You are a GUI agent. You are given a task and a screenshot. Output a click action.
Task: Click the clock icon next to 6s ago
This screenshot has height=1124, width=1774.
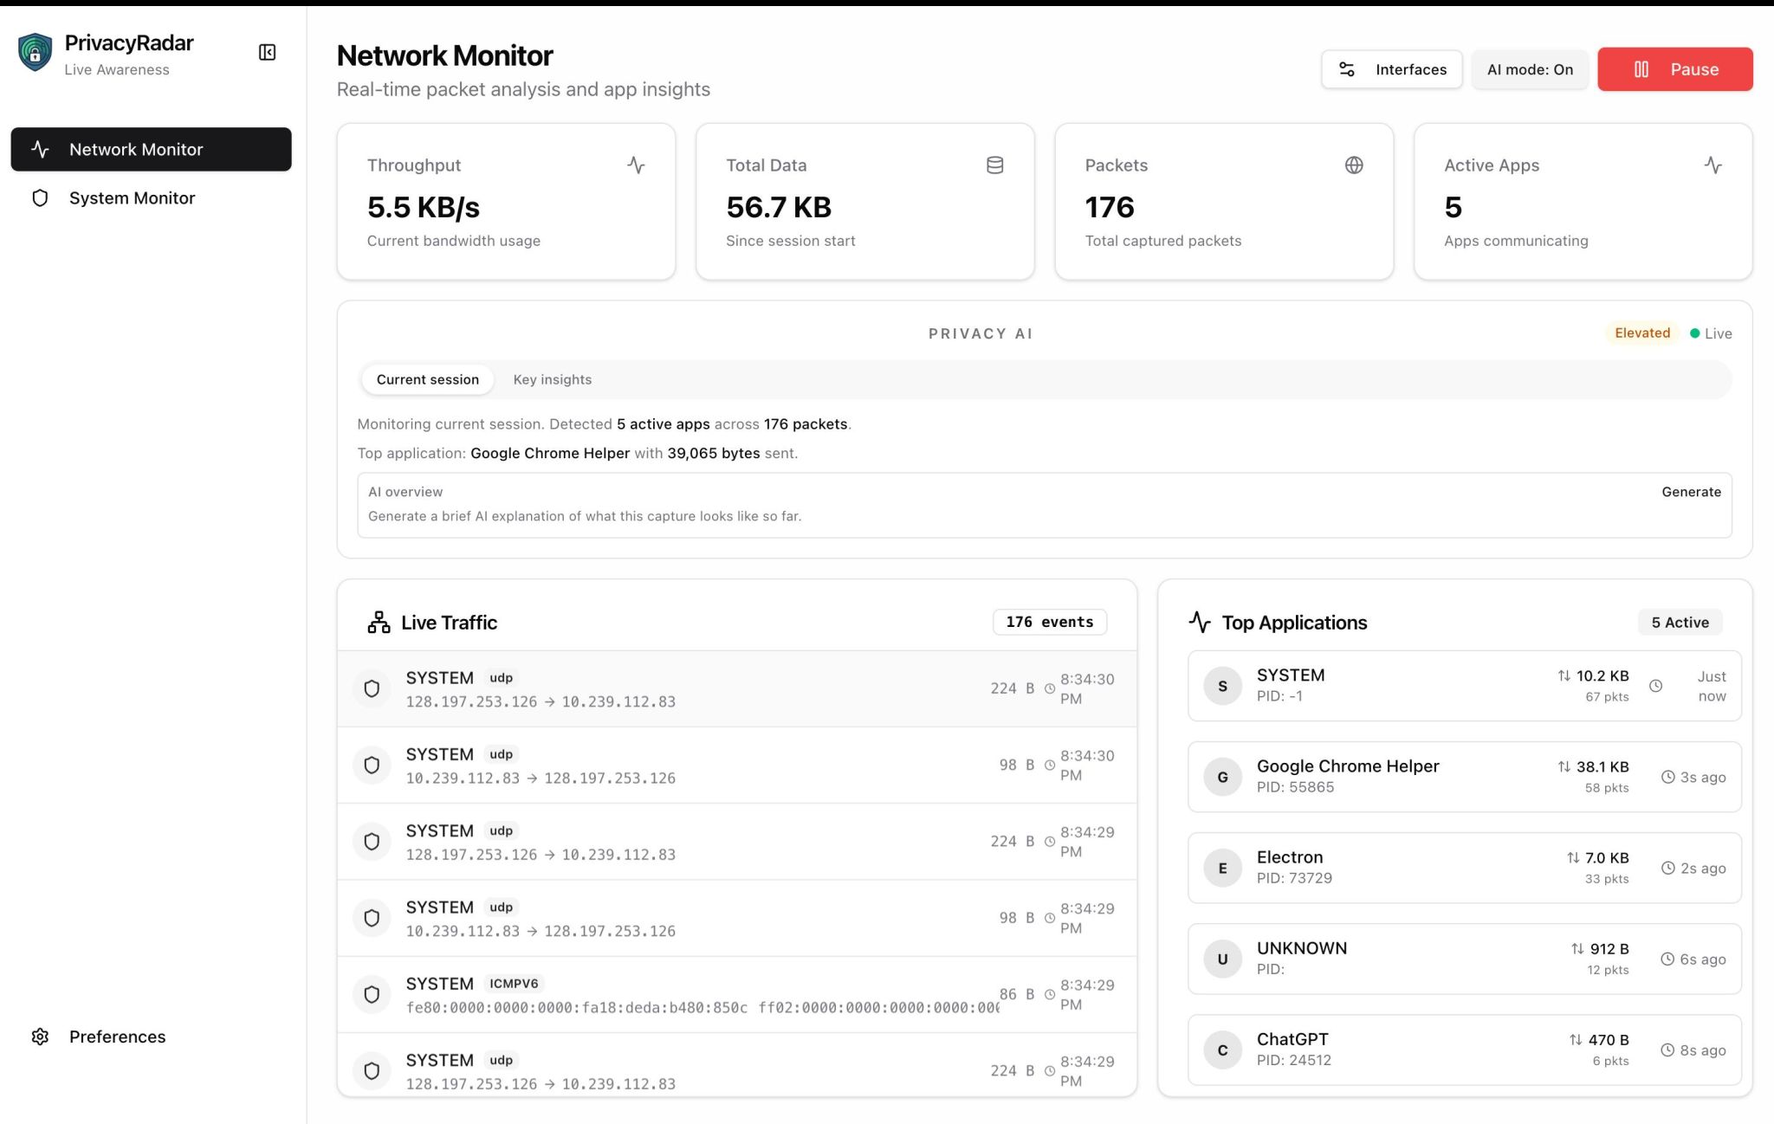pyautogui.click(x=1667, y=959)
